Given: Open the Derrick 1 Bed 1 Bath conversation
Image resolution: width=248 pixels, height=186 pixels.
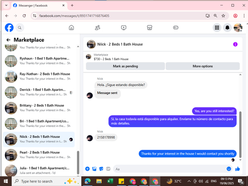Looking at the screenshot, I should click(x=39, y=92).
